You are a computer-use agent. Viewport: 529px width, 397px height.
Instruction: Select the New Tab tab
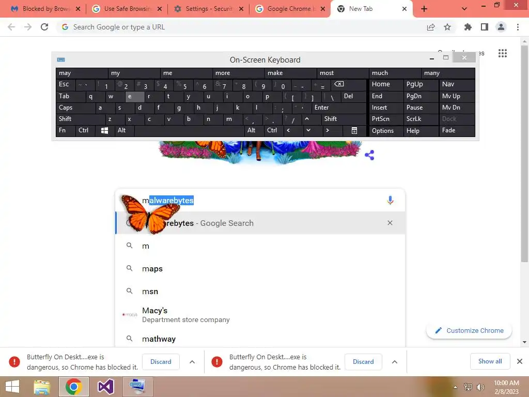click(371, 9)
